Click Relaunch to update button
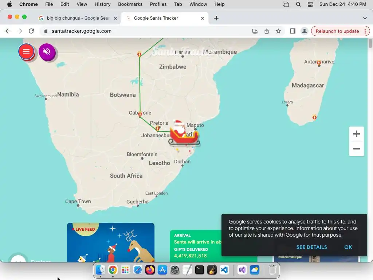Viewport: 373px width, 280px height. click(337, 31)
